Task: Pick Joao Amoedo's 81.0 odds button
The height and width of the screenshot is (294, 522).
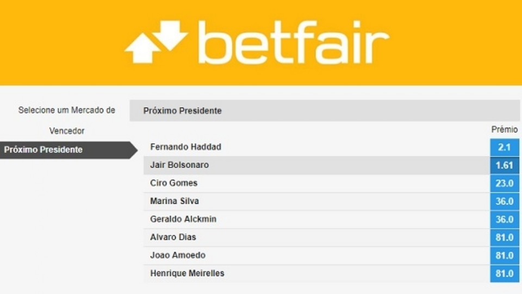Action: pyautogui.click(x=504, y=255)
